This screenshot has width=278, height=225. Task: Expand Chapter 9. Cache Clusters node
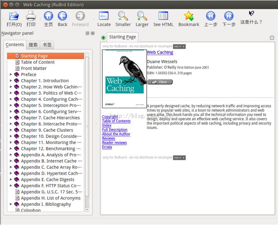[11, 130]
